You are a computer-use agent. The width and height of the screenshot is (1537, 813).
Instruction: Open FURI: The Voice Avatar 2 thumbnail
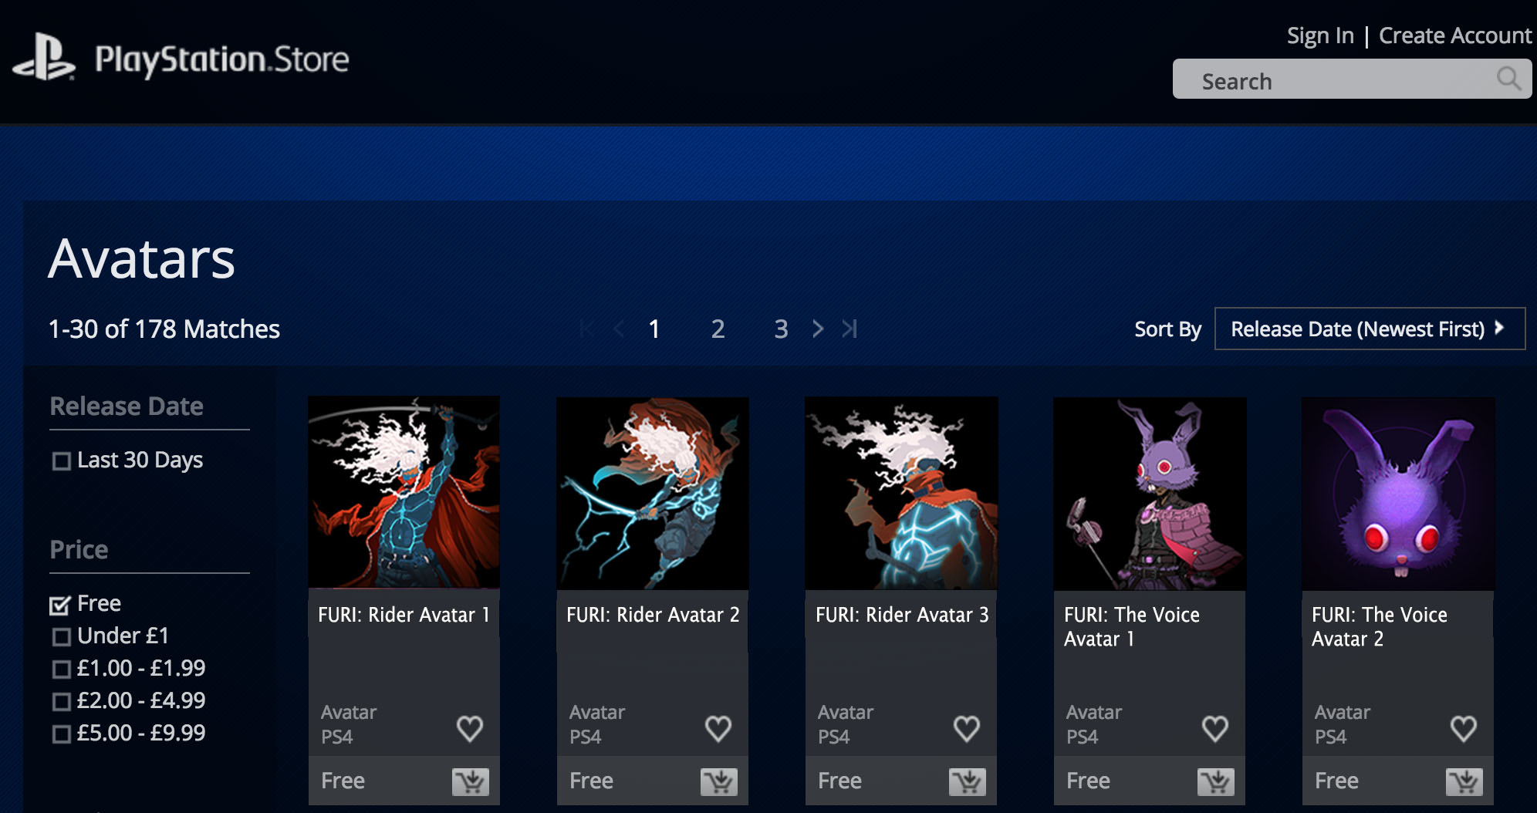click(x=1398, y=494)
